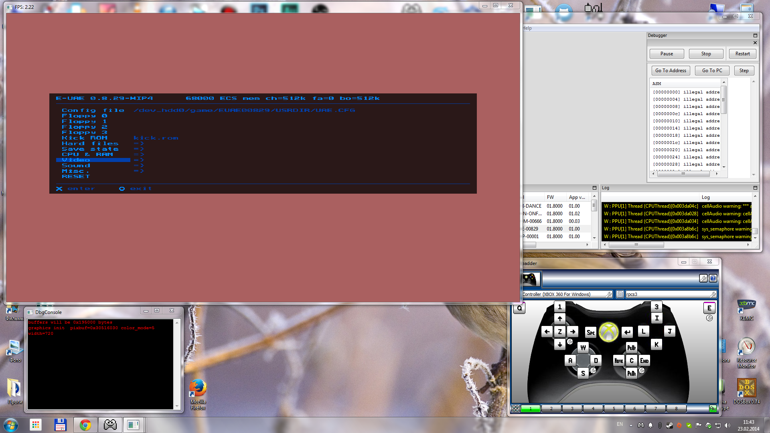This screenshot has width=770, height=433.
Task: Open the Xpadder help question icon
Action: (713, 278)
